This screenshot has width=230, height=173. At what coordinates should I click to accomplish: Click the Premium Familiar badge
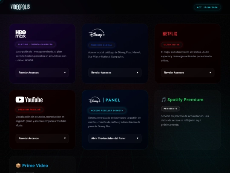pyautogui.click(x=29, y=110)
